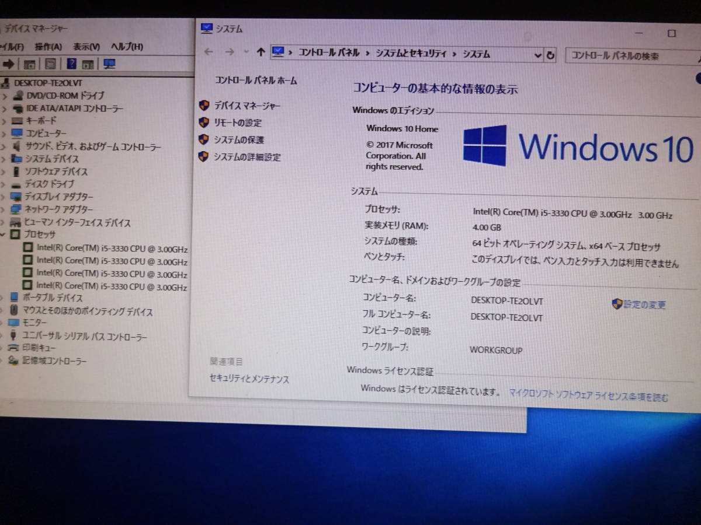This screenshot has height=525, width=701.
Task: Collapse the プロセッサ node
Action: point(3,235)
